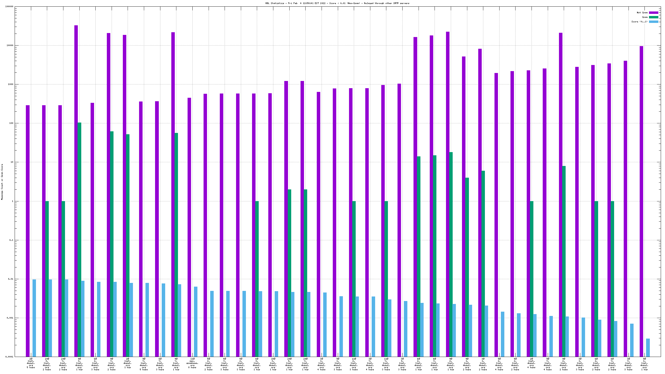Click the 0.0001 y-axis tick label

click(10, 357)
